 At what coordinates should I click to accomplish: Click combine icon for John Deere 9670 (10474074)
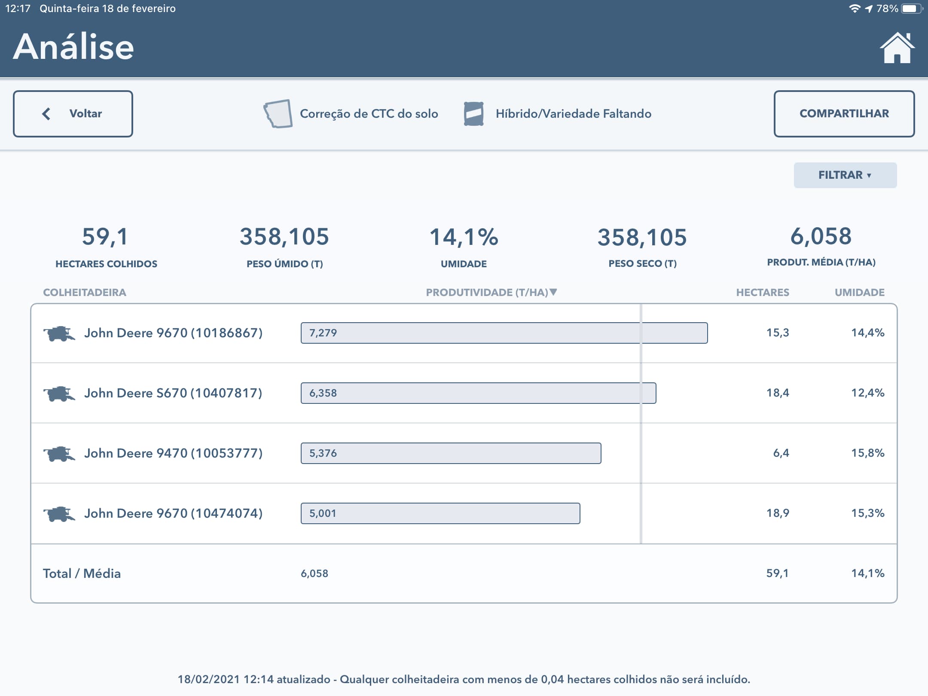tap(59, 514)
